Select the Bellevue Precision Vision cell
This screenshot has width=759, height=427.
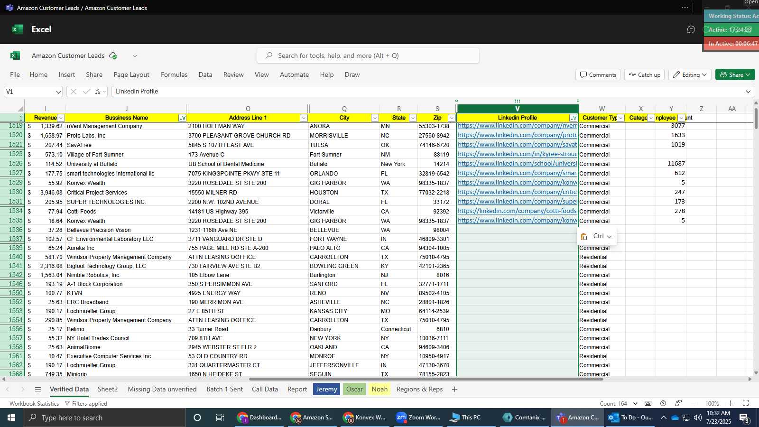tap(126, 230)
